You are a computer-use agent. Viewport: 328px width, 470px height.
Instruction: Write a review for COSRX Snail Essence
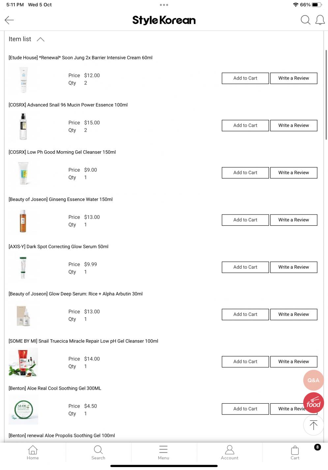[x=293, y=125]
